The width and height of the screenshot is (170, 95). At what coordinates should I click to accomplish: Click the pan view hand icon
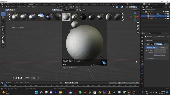pos(138,26)
